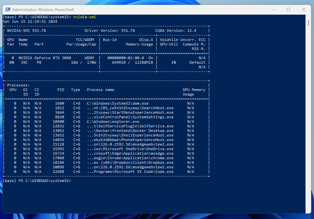Click the 'GPU Memory' column header
The height and width of the screenshot is (219, 314).
tap(194, 90)
